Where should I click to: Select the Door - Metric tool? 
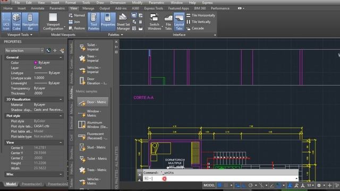coord(93,102)
